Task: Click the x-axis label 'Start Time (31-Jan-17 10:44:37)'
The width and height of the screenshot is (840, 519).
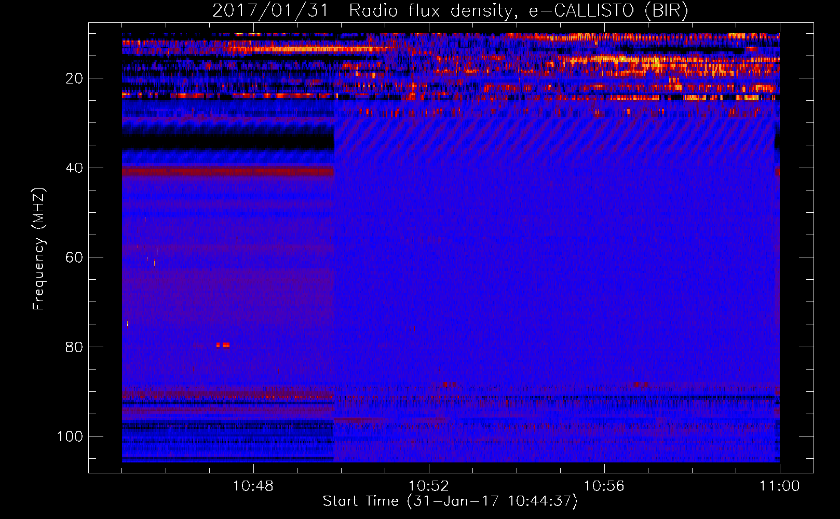Action: (450, 501)
